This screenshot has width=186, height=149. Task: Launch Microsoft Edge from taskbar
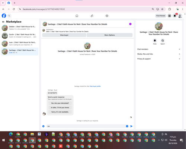tap(11, 134)
